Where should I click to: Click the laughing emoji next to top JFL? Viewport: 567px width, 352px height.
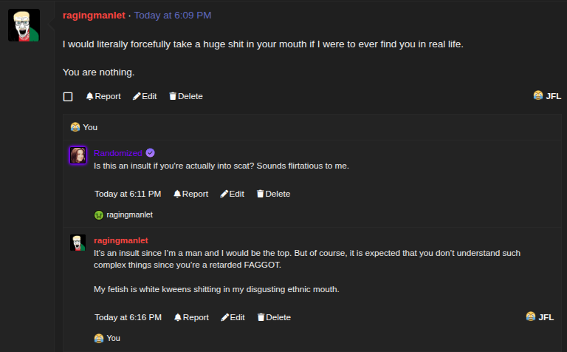[538, 95]
